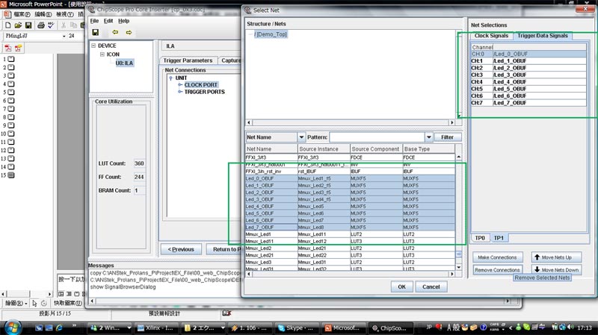Click the < Previous button
598x335 pixels.
(x=181, y=249)
